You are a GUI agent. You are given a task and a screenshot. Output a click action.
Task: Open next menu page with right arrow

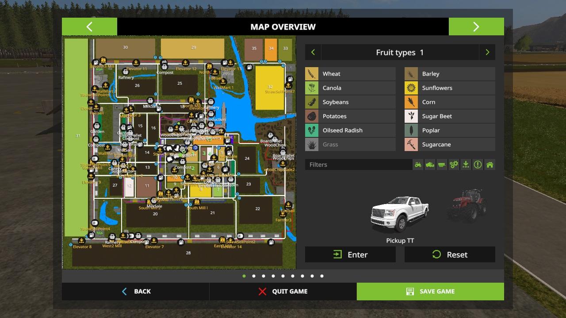click(x=476, y=26)
